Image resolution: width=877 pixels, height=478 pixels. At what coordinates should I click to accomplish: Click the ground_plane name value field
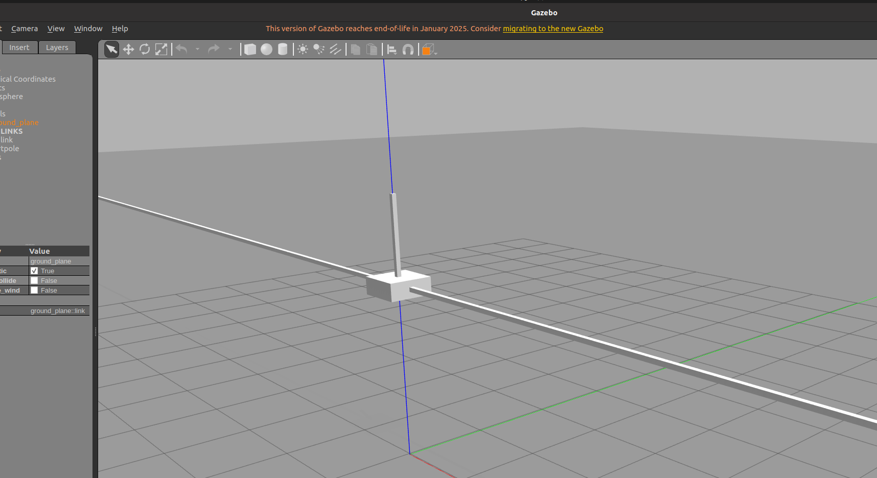(x=59, y=261)
